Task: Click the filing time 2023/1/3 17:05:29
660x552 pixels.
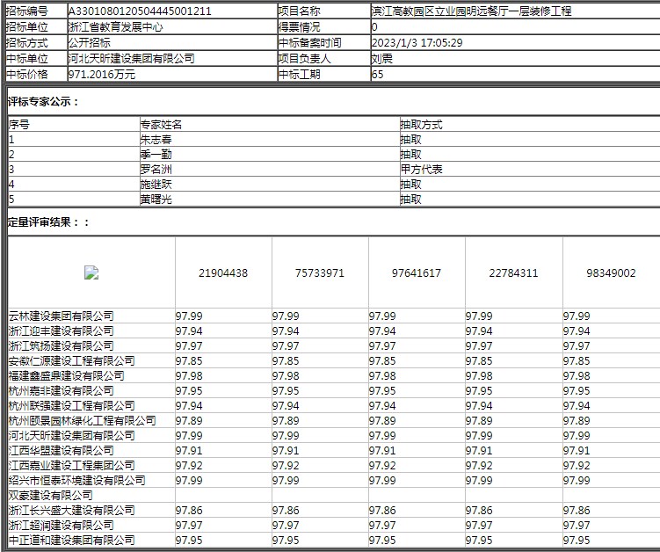Action: click(x=417, y=43)
